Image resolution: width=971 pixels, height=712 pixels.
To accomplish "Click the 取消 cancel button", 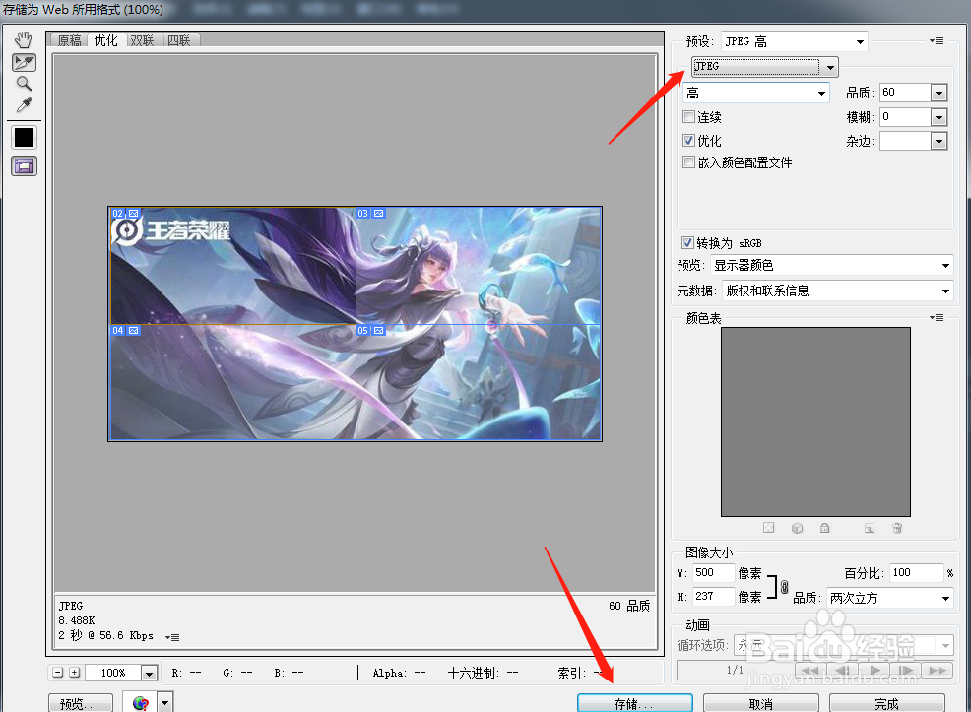I will coord(761,703).
